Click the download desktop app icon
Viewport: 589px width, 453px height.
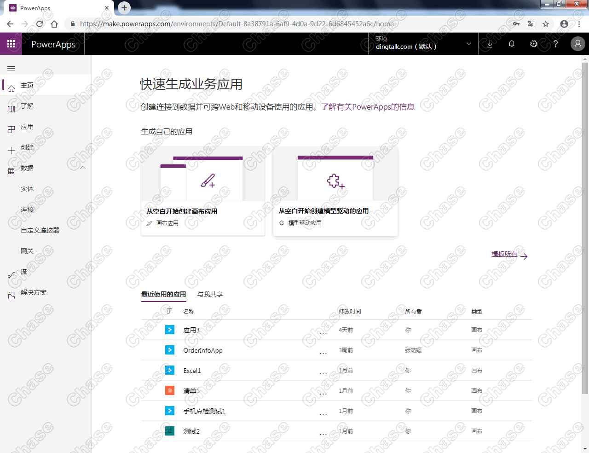click(490, 44)
